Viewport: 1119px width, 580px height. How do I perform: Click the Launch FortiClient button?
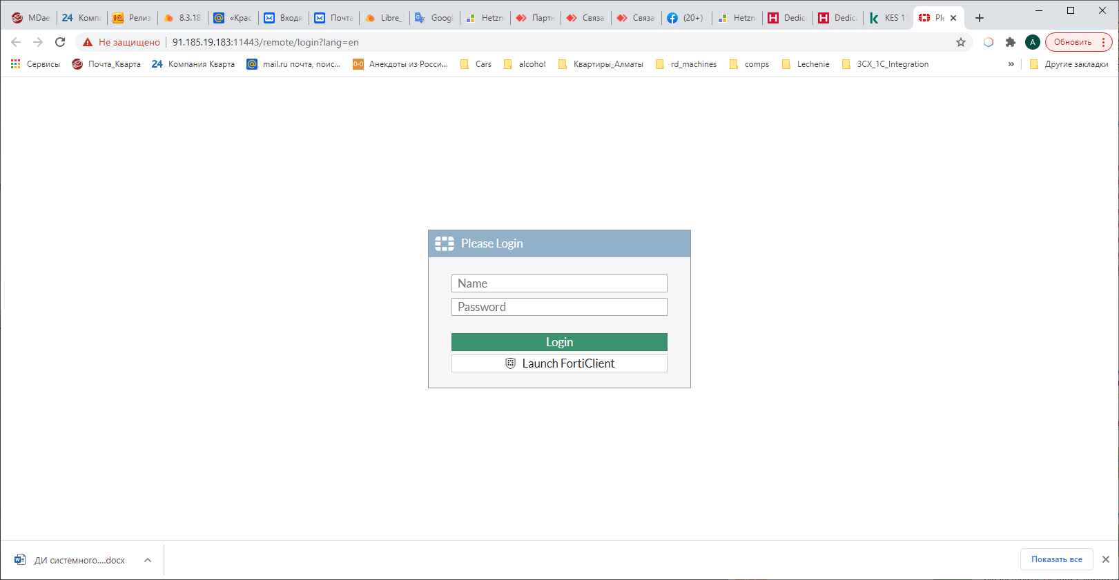[x=559, y=363]
